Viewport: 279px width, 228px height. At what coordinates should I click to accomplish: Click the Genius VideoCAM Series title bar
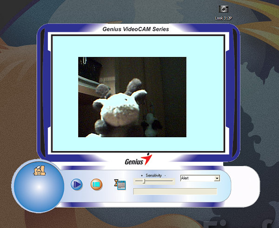click(135, 29)
